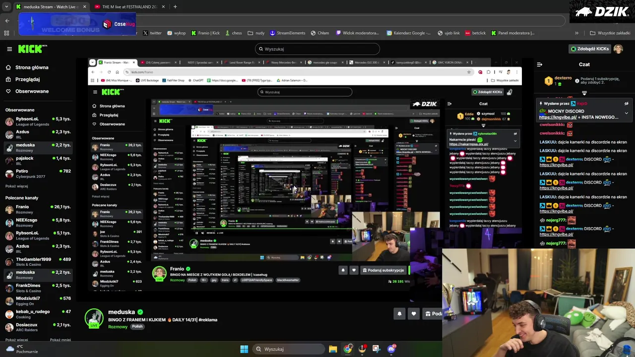Click the green KICK logo
This screenshot has width=635, height=357.
pos(32,49)
